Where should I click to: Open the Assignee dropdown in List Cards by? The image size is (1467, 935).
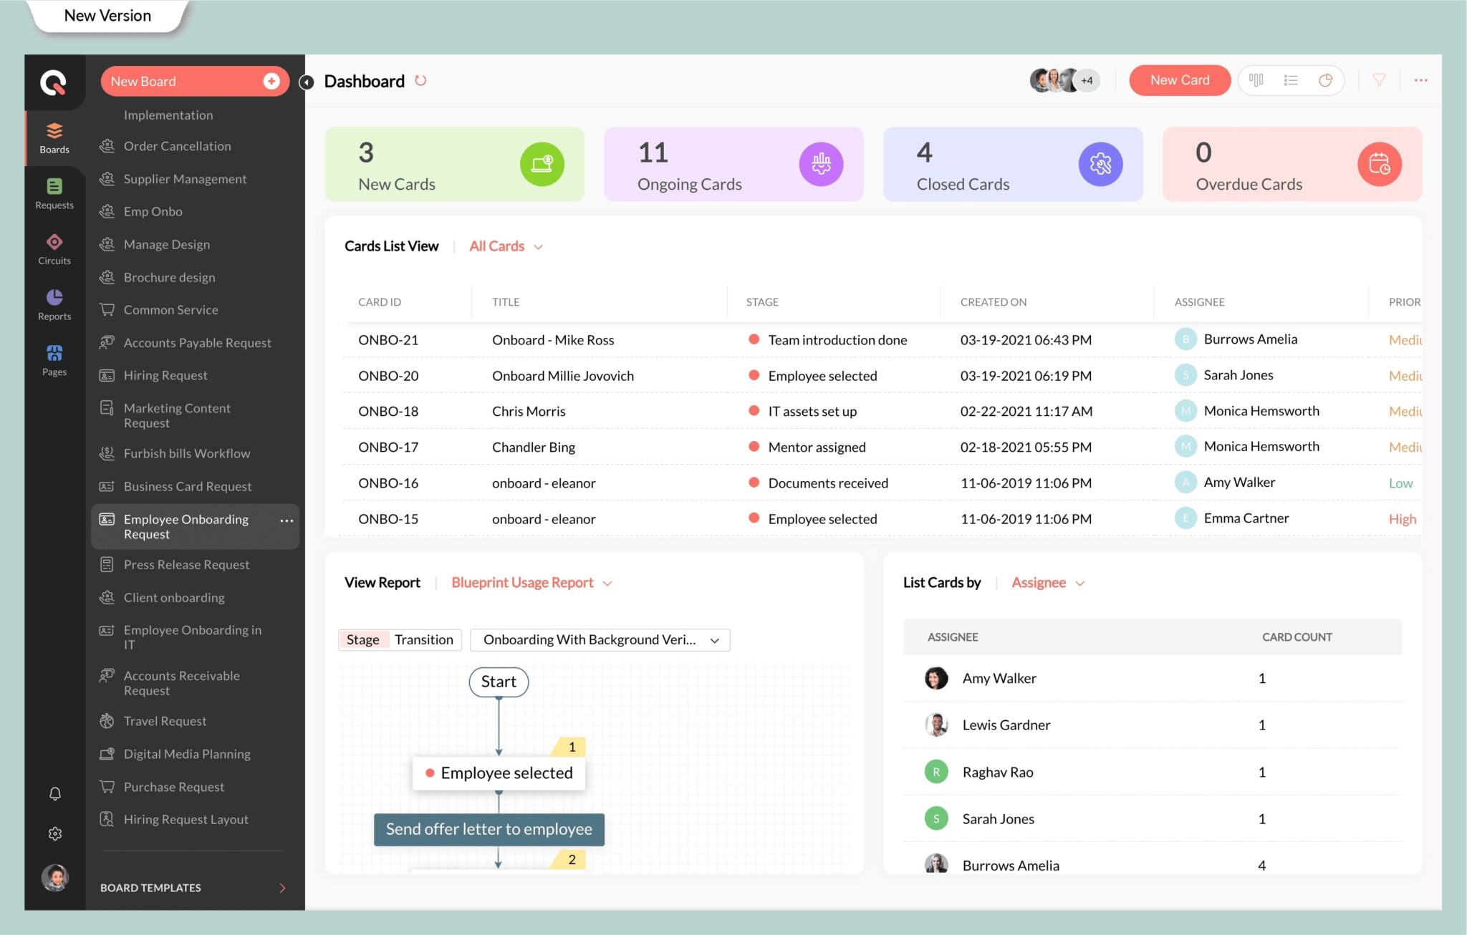[1047, 582]
